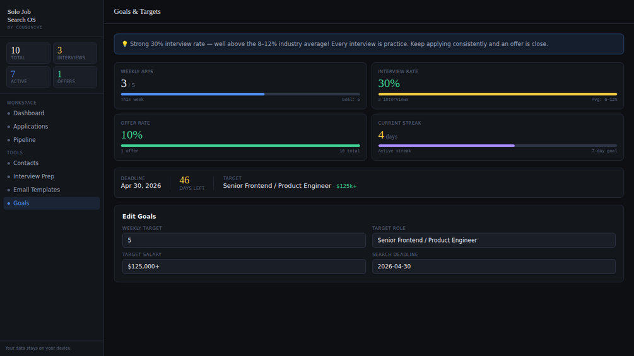Click the Apr 30, 2026 deadline

coord(141,186)
